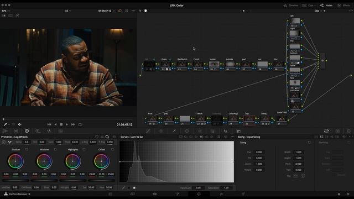Click the Shadow color wheel center
Screen dimensions: 354x199
click(15, 161)
